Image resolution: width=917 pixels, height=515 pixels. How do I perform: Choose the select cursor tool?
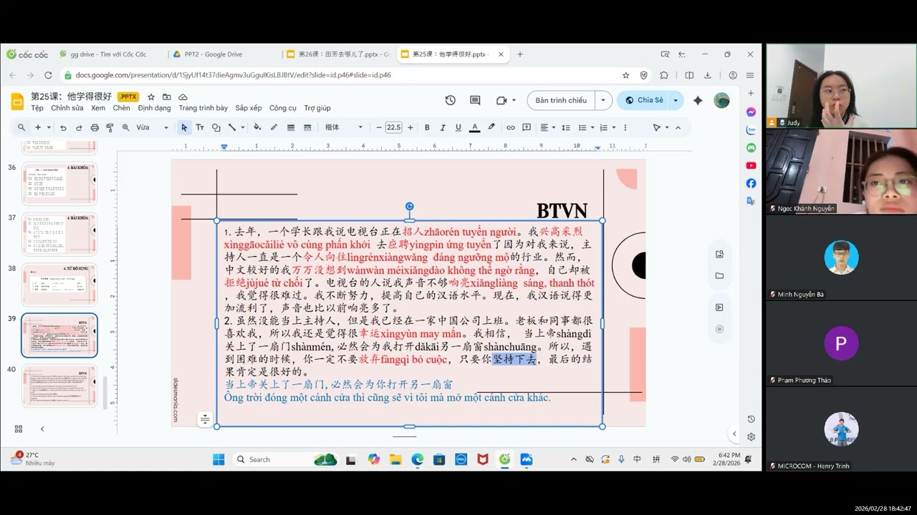184,127
